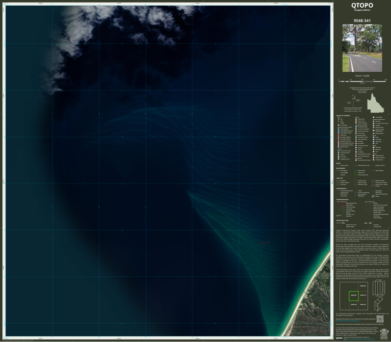Image resolution: width=391 pixels, height=342 pixels.
Task: Click the QR code for QTopo
Action: point(380,319)
